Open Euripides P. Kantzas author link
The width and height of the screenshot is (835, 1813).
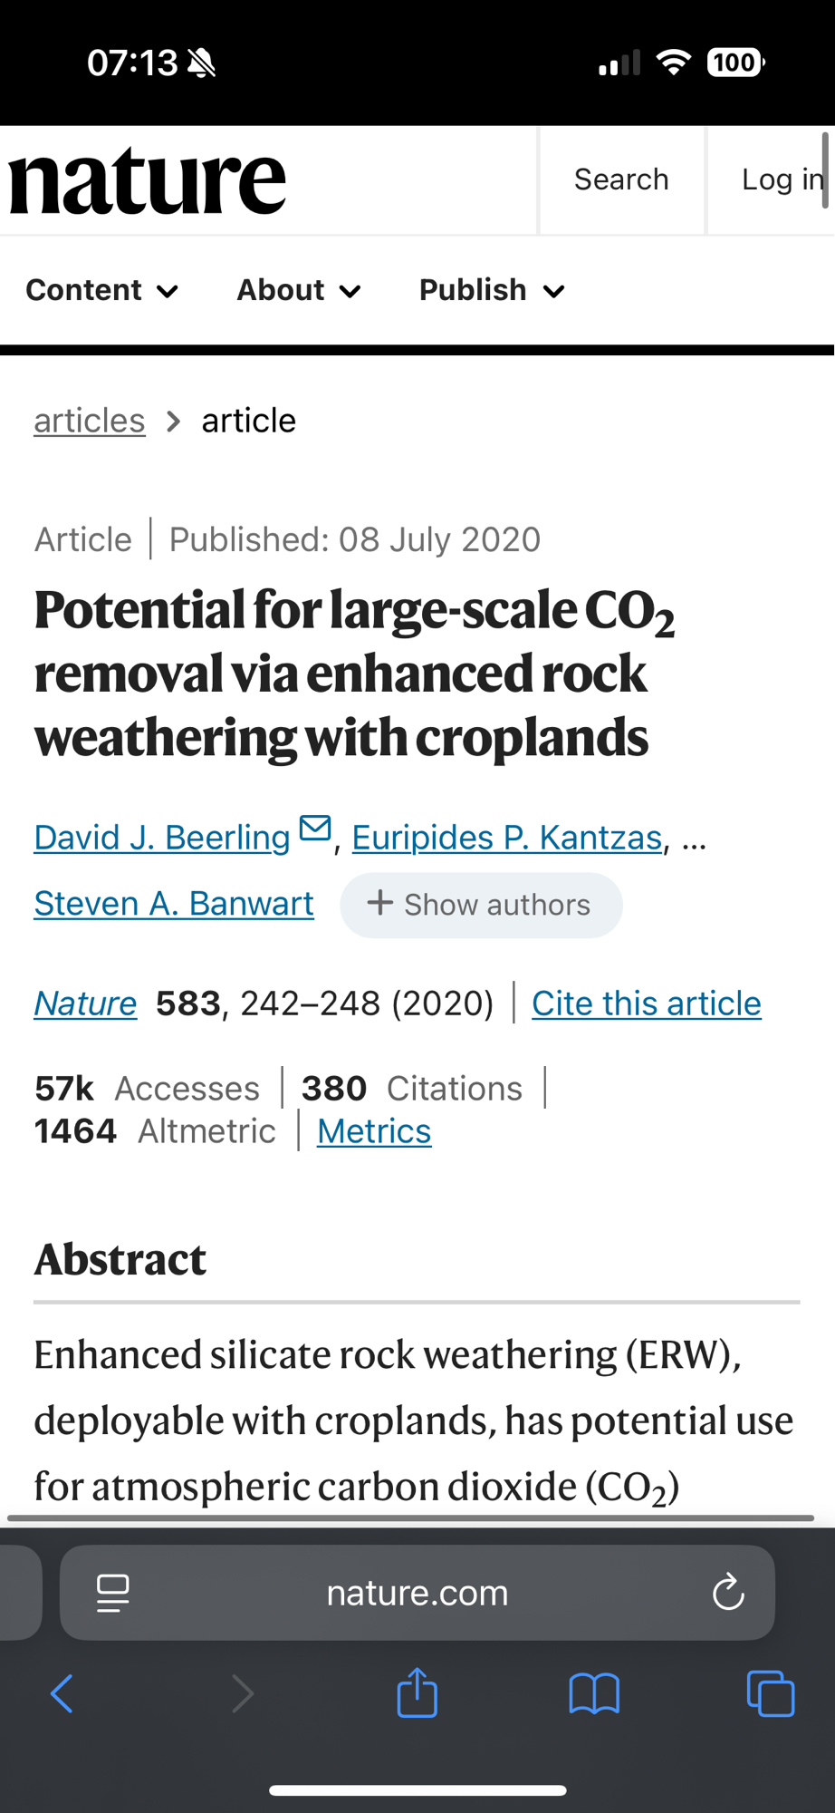click(506, 838)
